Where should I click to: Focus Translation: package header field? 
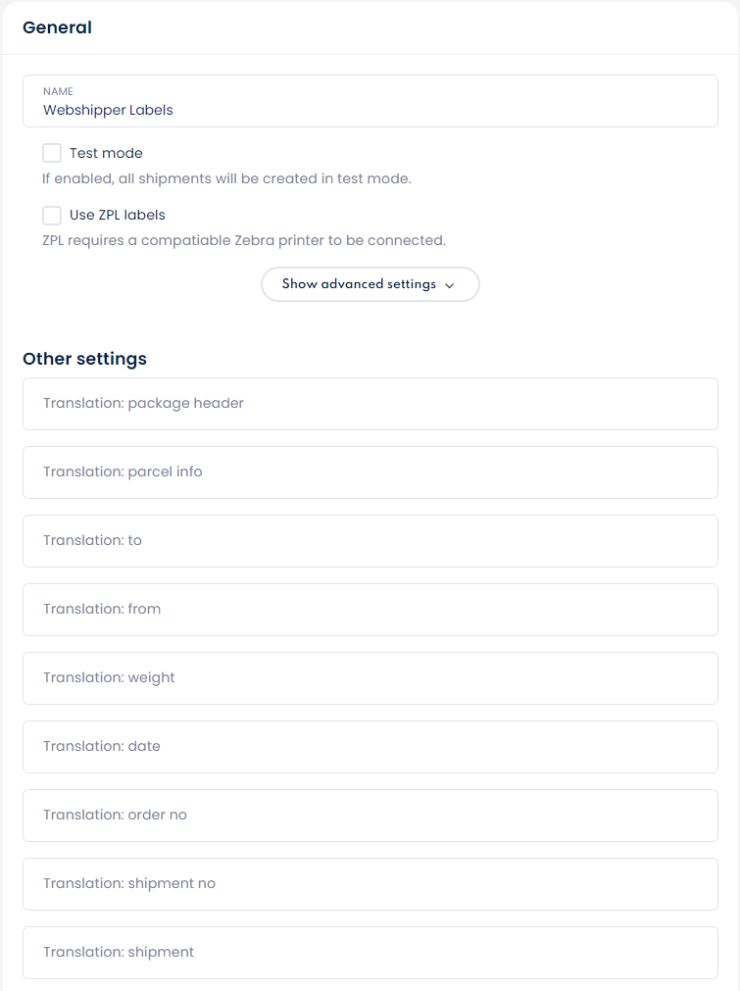(x=370, y=403)
